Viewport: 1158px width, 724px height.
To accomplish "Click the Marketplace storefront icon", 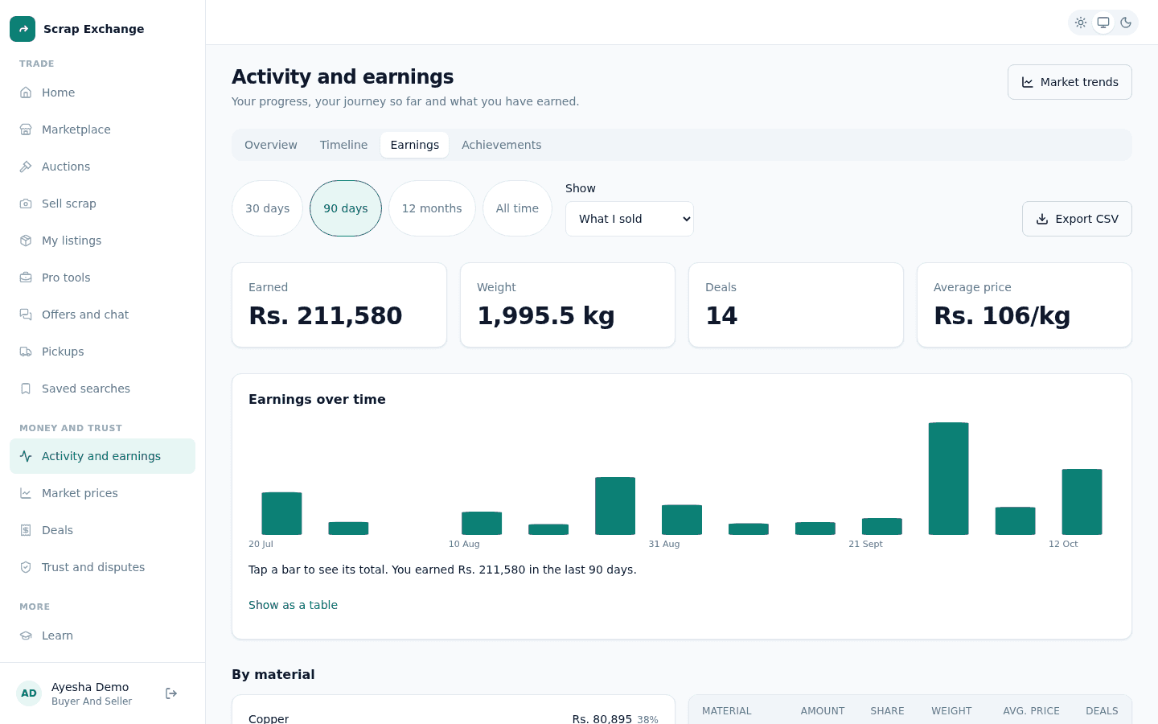I will point(26,130).
